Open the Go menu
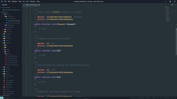177x99 pixels. click(x=24, y=1)
